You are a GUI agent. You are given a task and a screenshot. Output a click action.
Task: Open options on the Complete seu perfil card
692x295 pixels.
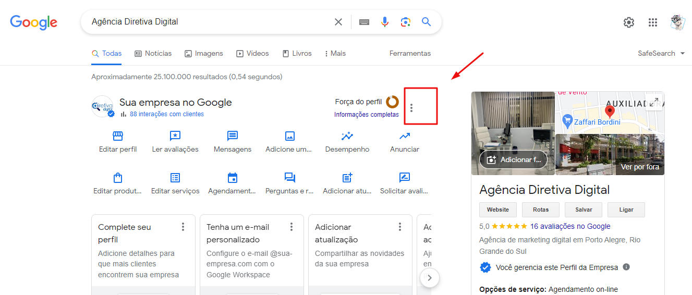click(x=183, y=227)
